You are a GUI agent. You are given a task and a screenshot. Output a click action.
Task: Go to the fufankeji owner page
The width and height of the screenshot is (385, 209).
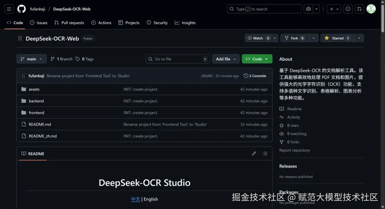coord(37,9)
